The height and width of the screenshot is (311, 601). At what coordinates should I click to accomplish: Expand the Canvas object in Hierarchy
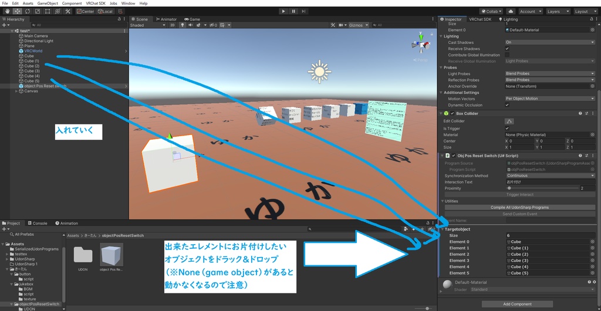(x=16, y=91)
